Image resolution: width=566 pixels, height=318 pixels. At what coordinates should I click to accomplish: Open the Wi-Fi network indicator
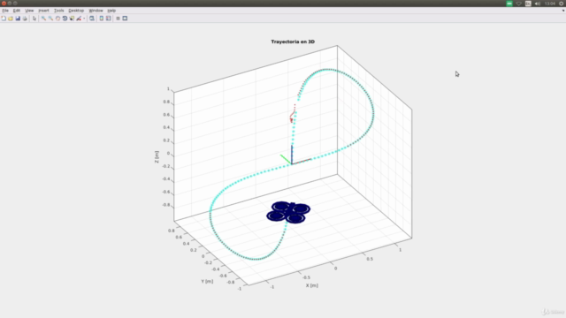click(519, 4)
